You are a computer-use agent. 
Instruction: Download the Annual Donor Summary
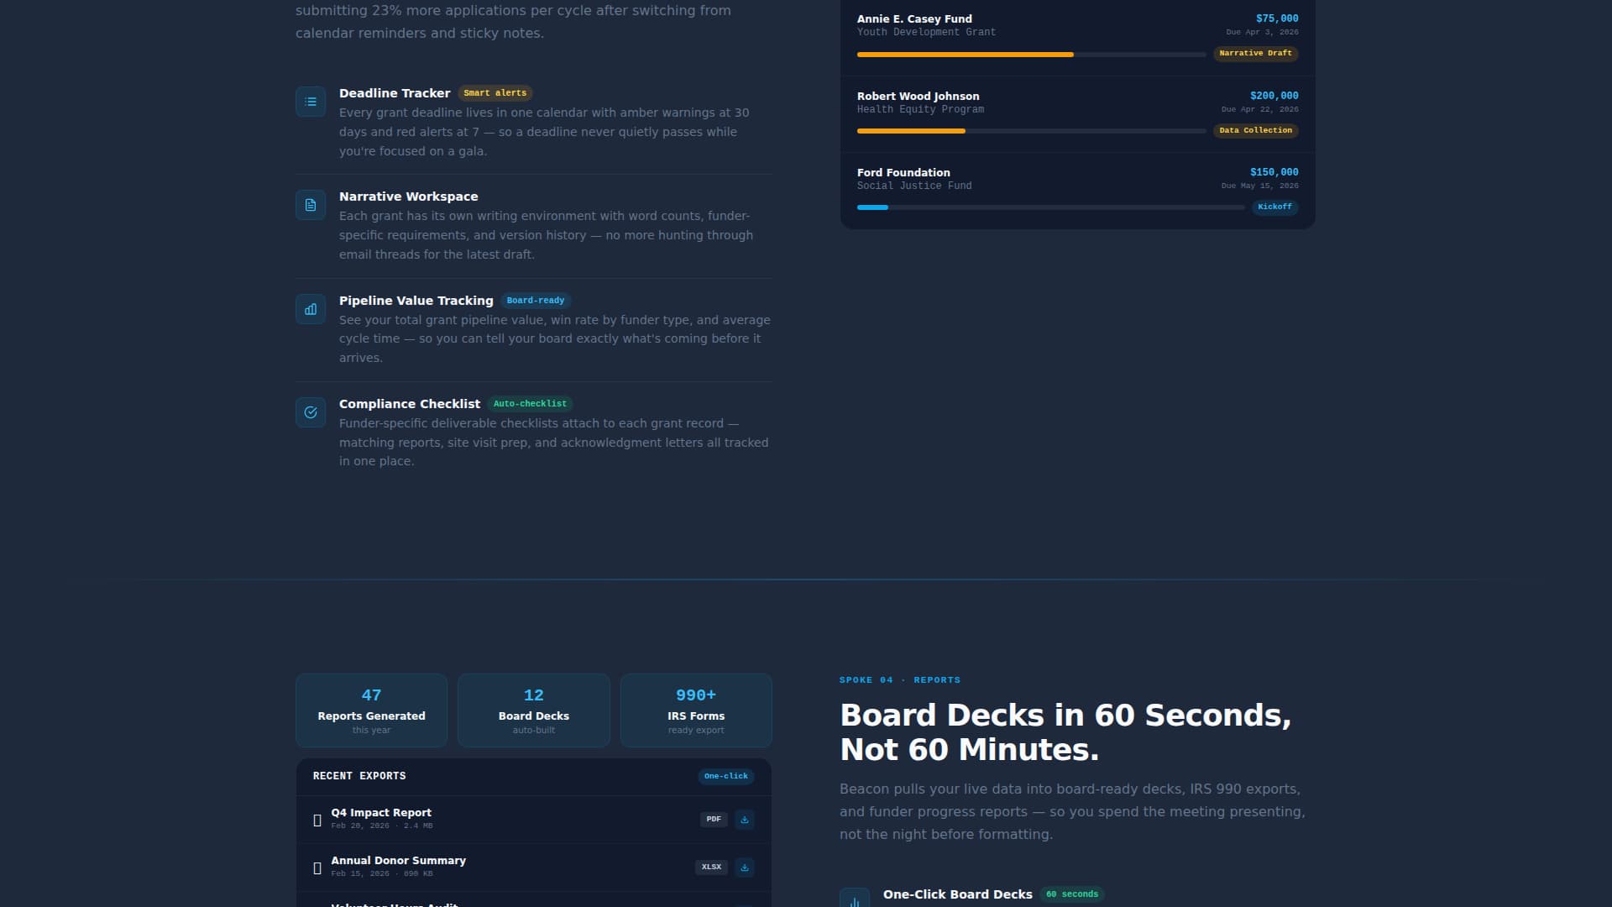745,868
